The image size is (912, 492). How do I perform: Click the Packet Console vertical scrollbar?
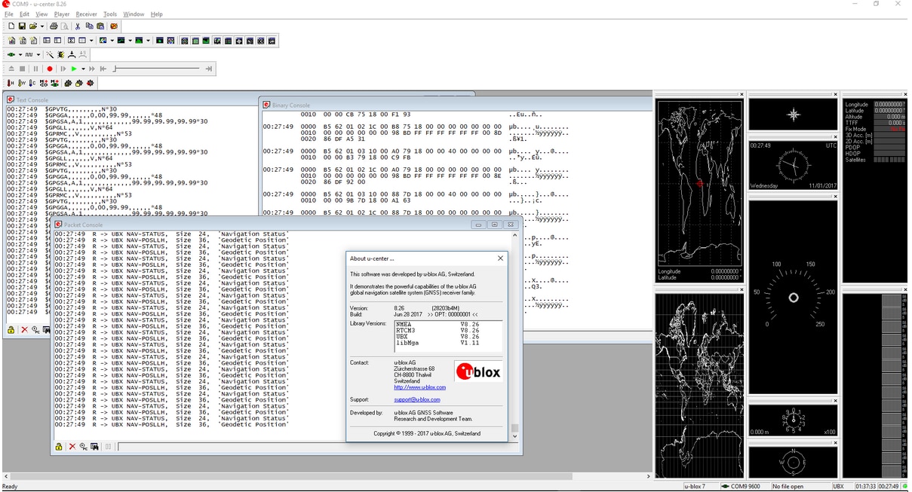515,335
